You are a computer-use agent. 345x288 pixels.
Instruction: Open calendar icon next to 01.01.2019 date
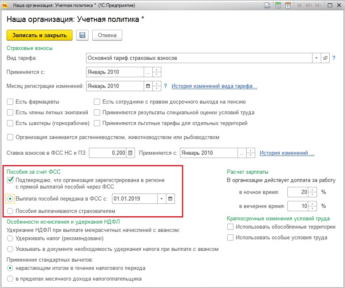170,199
